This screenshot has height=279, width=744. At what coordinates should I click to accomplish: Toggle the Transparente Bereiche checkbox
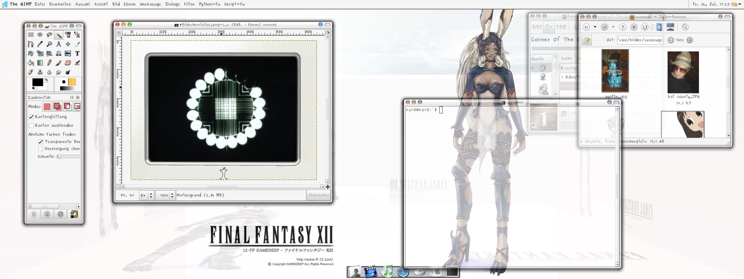pos(41,142)
